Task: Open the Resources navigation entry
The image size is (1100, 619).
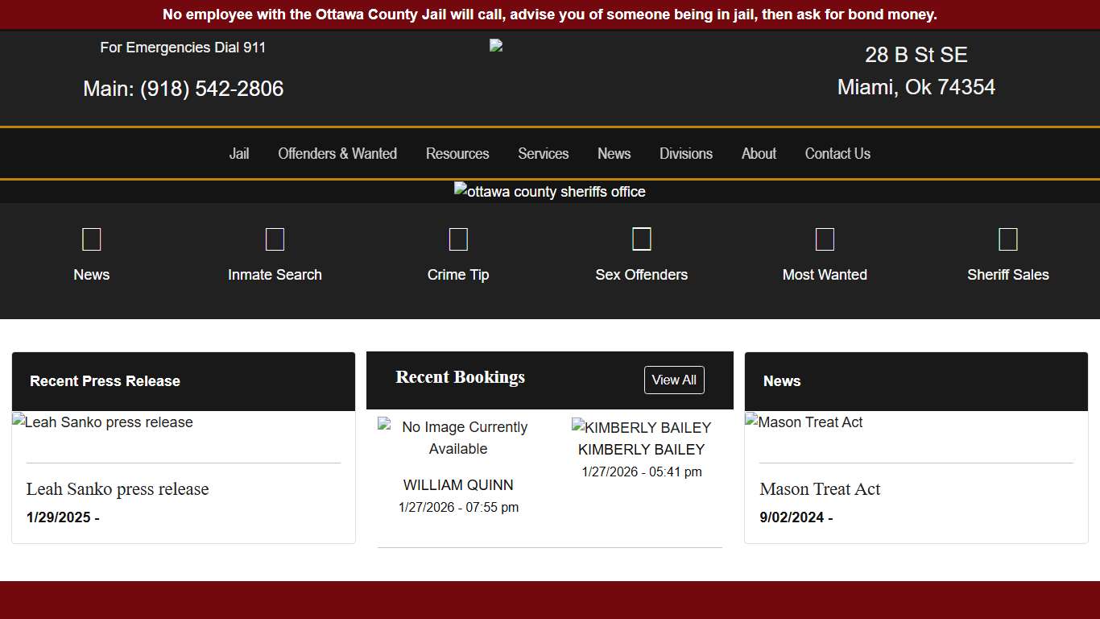Action: coord(457,153)
